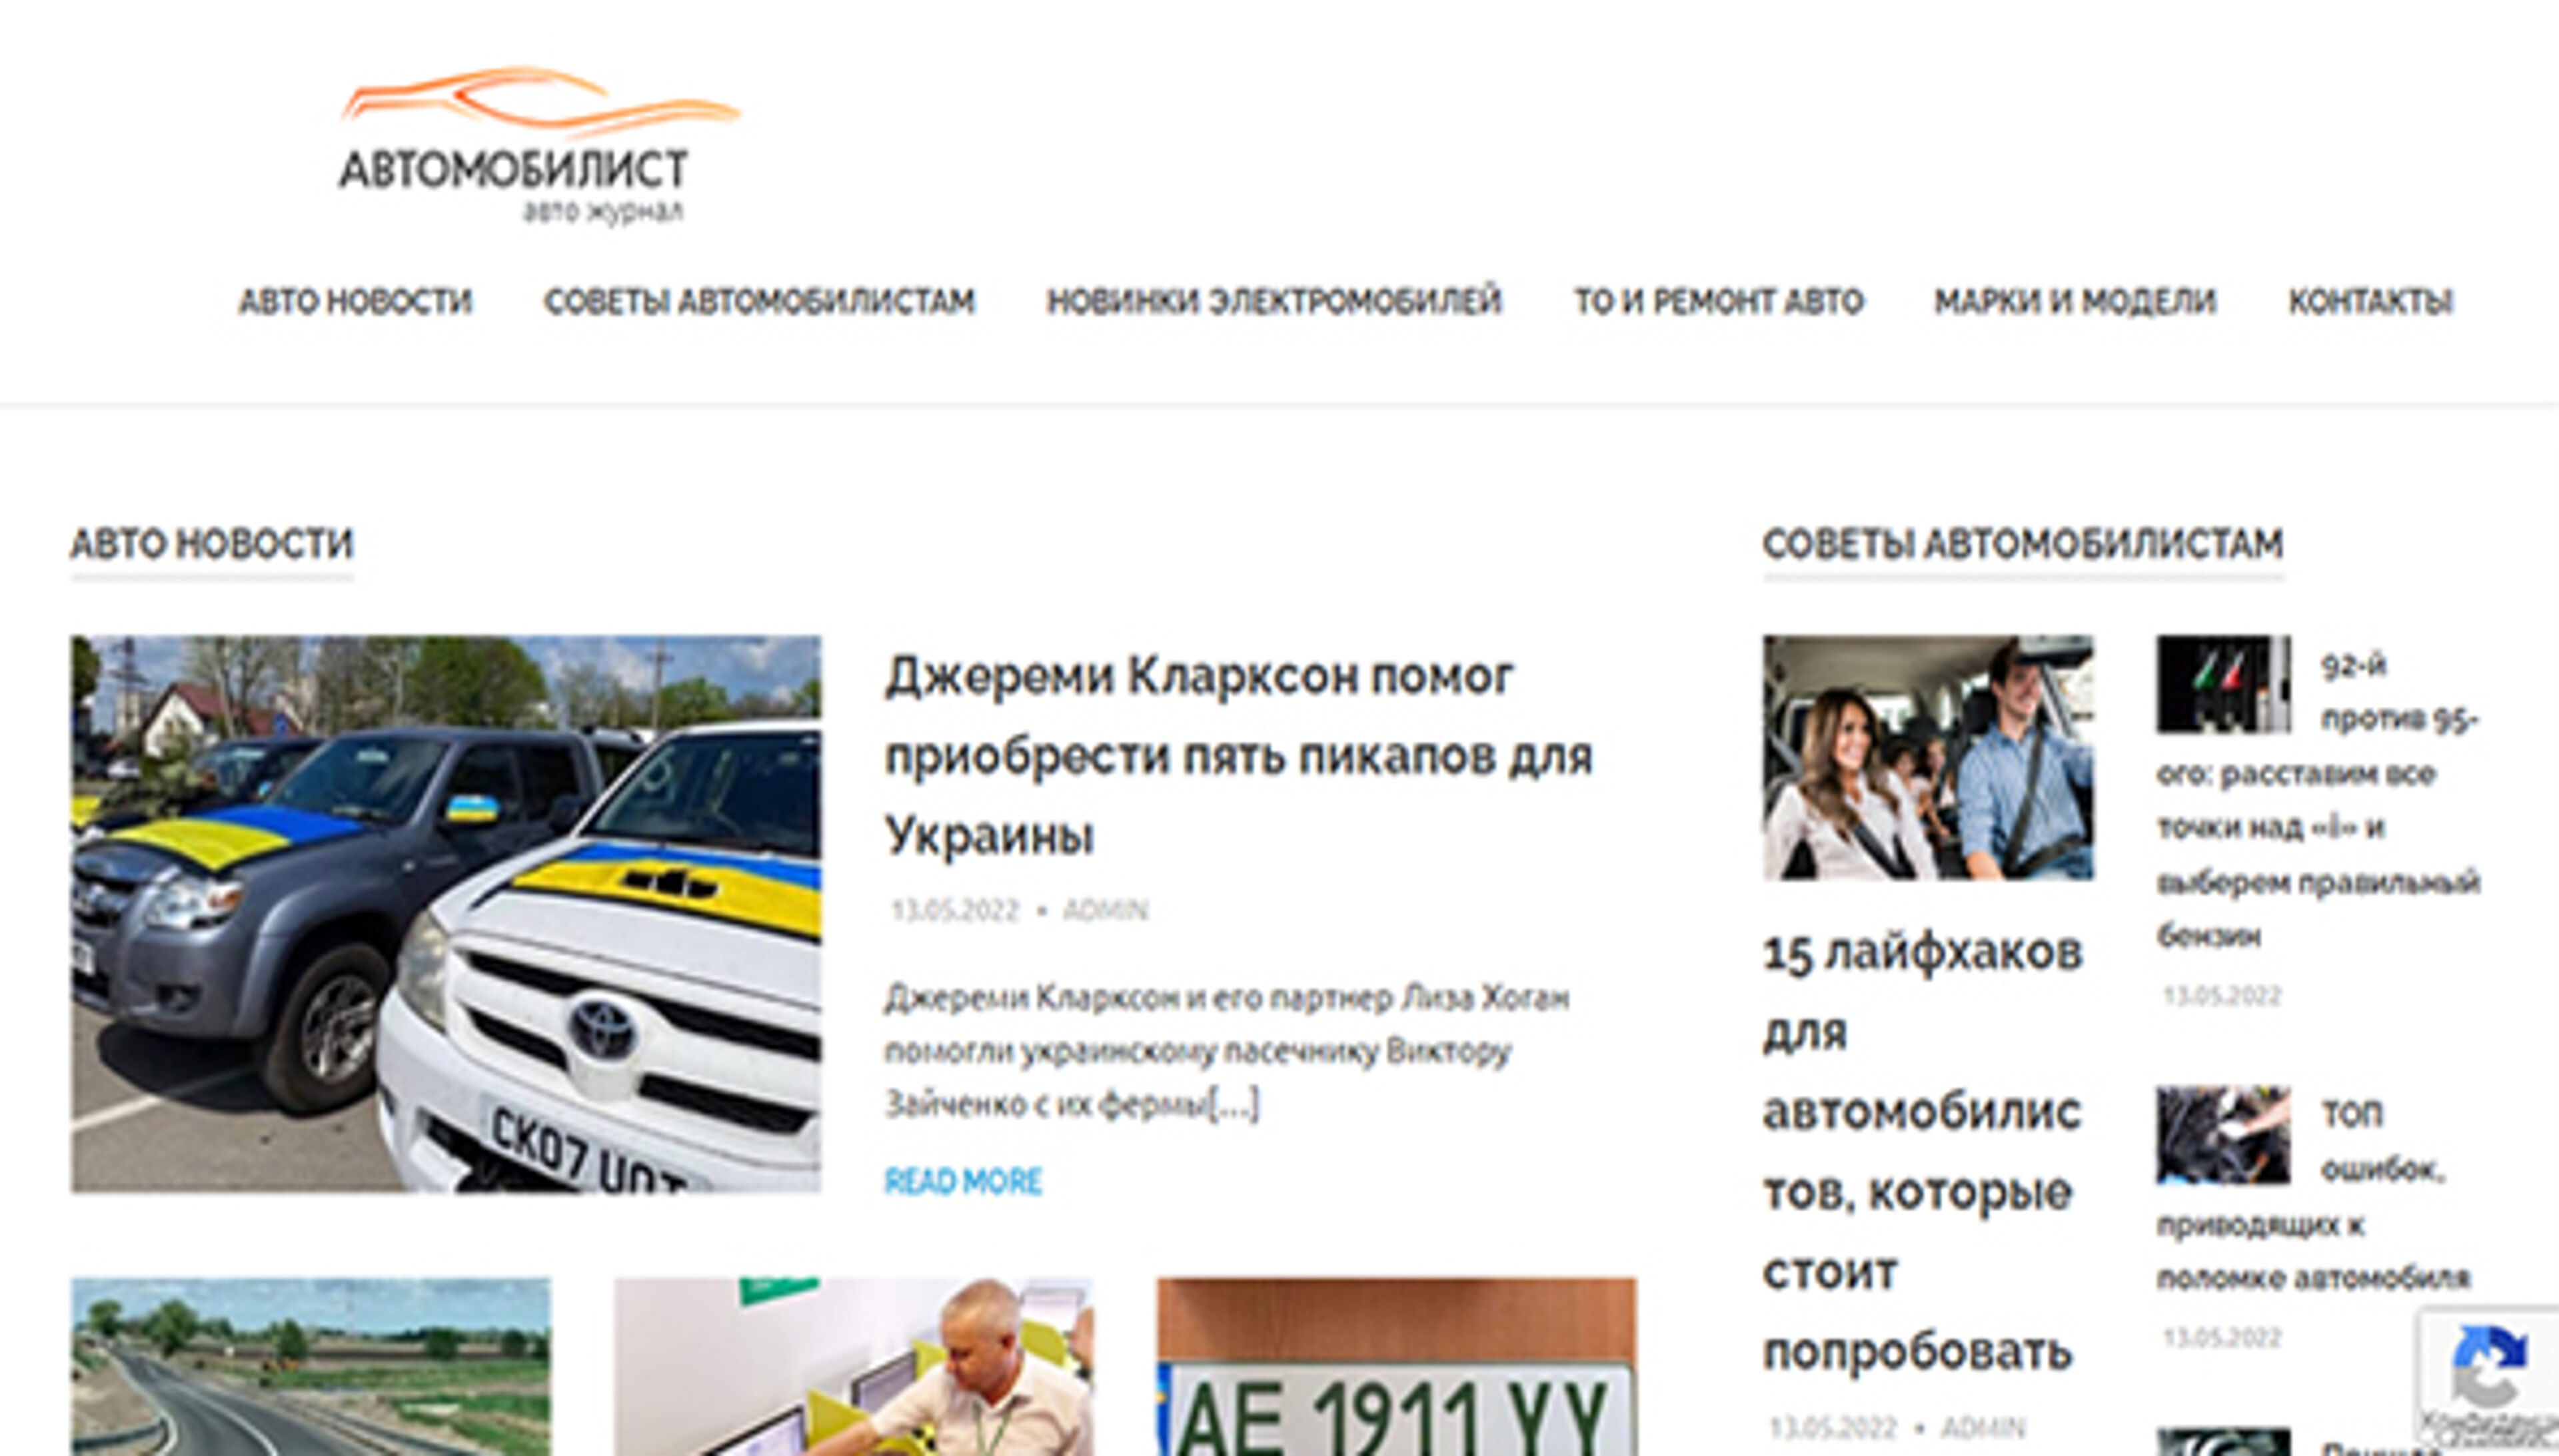The height and width of the screenshot is (1456, 2559).
Task: Open Советы автомобилистам menu item
Action: (758, 301)
